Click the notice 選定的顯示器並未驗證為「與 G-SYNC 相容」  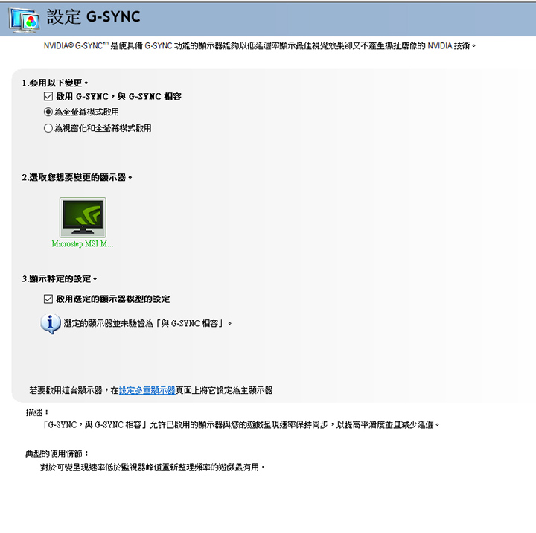point(147,323)
